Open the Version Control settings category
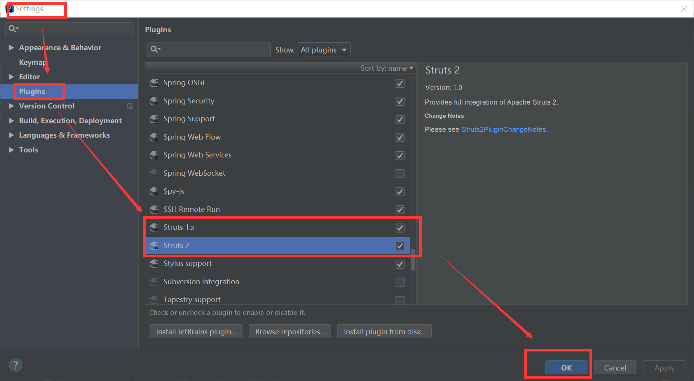 [47, 106]
